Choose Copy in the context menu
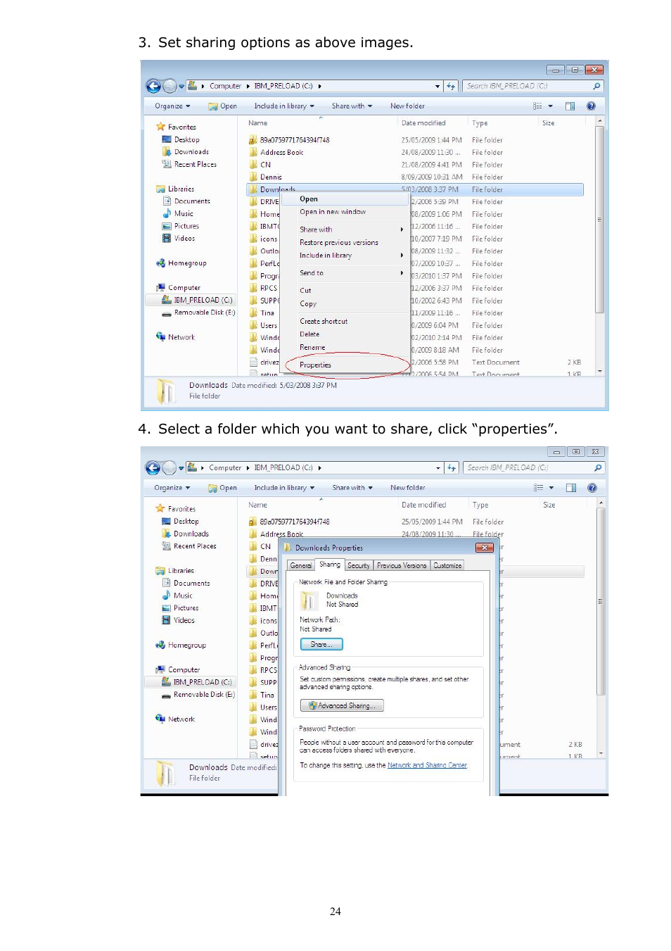The height and width of the screenshot is (951, 671). point(308,304)
